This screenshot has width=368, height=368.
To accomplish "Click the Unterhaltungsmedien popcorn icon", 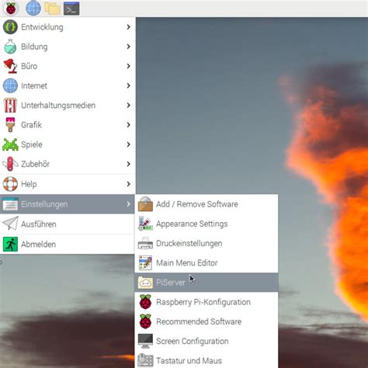I will 10,106.
